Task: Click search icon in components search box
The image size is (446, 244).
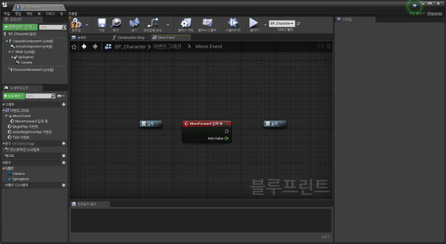Action: (x=64, y=27)
